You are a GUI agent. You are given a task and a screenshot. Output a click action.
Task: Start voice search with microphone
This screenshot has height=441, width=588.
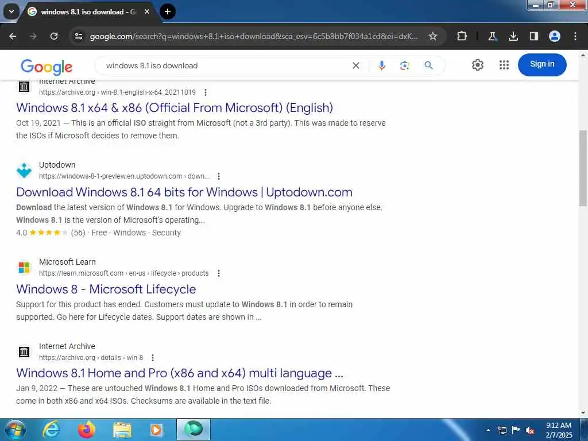point(382,65)
